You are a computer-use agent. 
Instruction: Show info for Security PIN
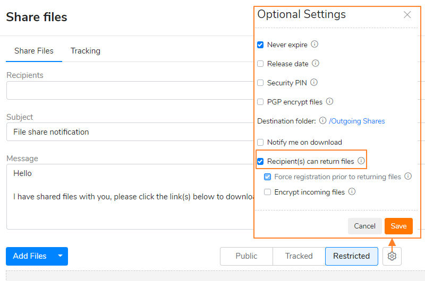314,82
